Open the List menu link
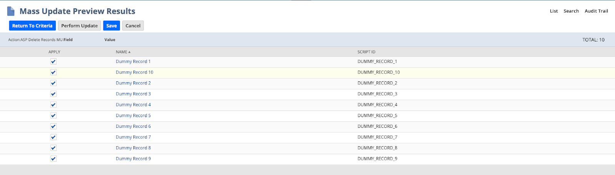 (x=553, y=11)
